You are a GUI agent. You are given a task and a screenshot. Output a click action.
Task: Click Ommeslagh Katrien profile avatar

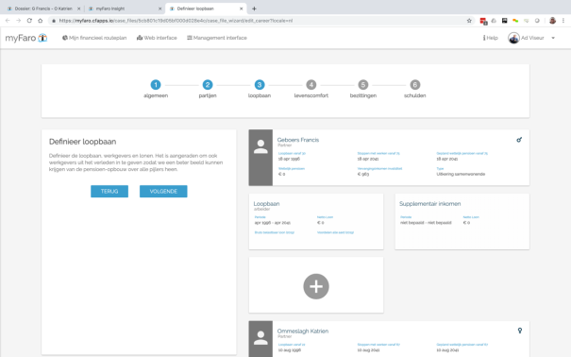pos(260,339)
